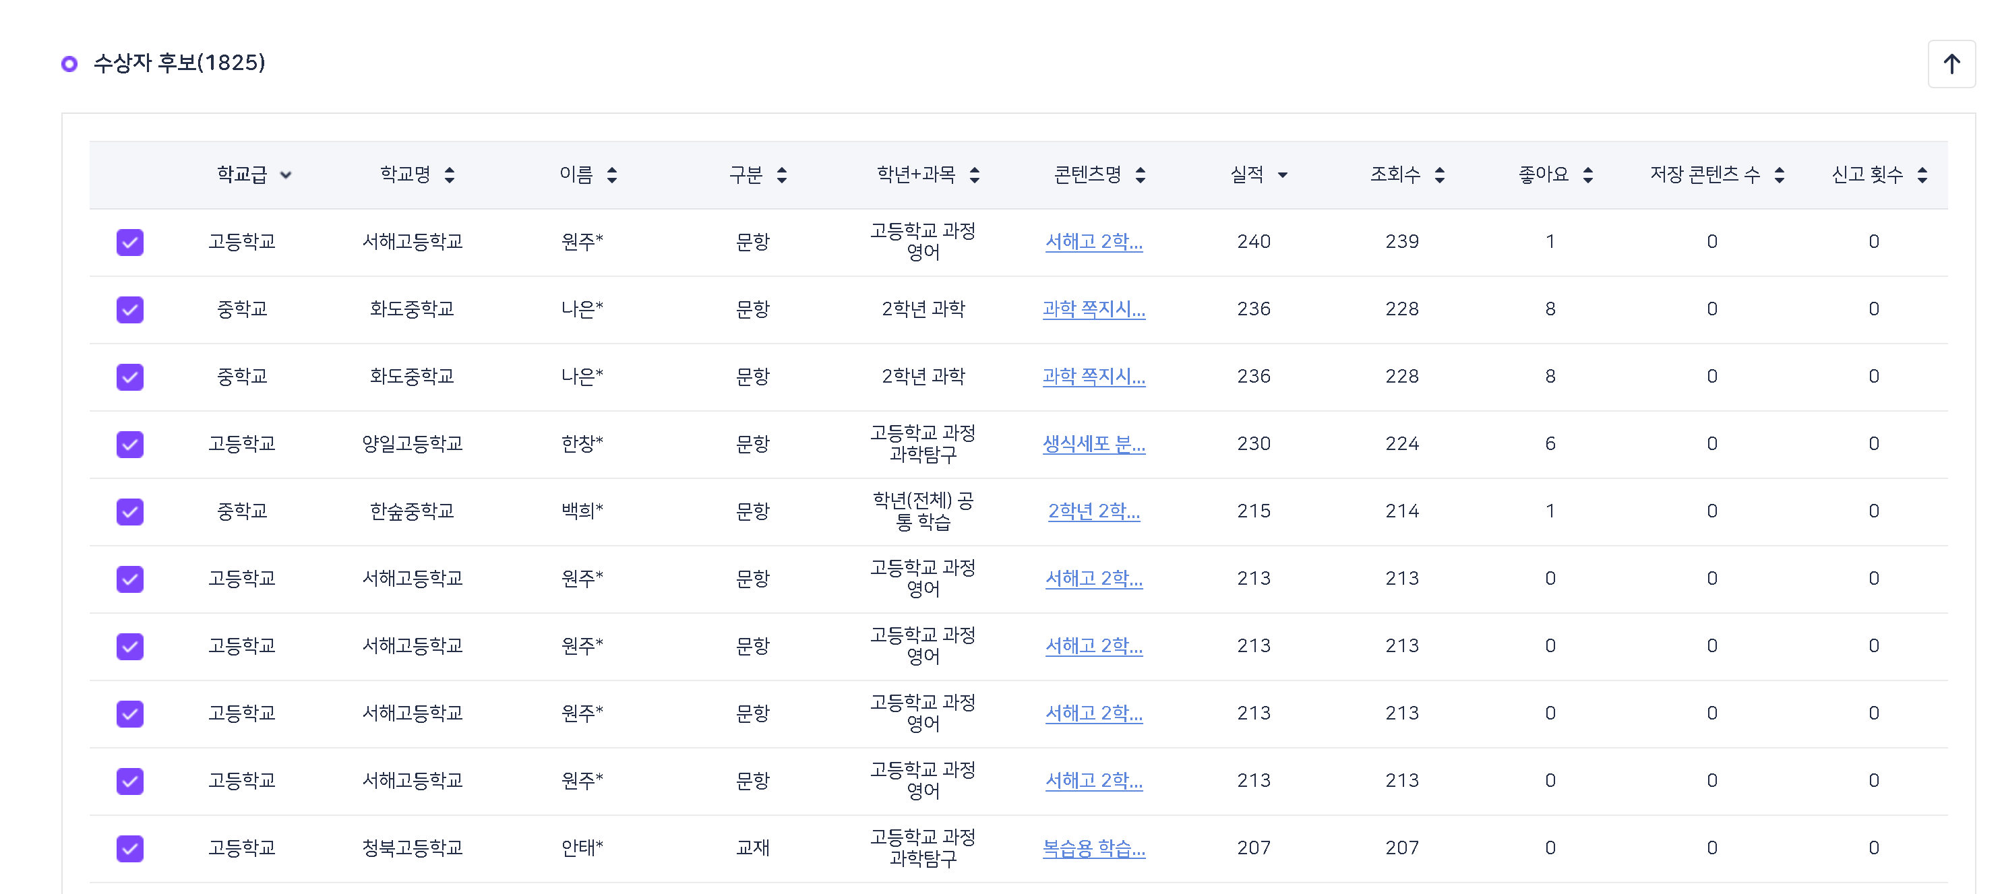
Task: Sort by 학교명 column sort icon
Action: click(449, 176)
